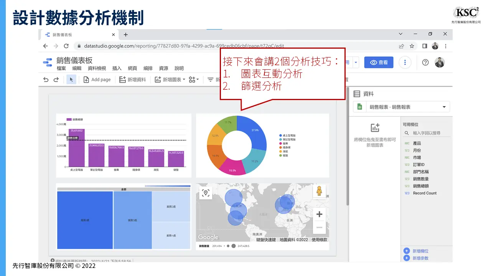This screenshot has width=491, height=276.
Task: Click the share page icon in address bar
Action: [x=401, y=46]
